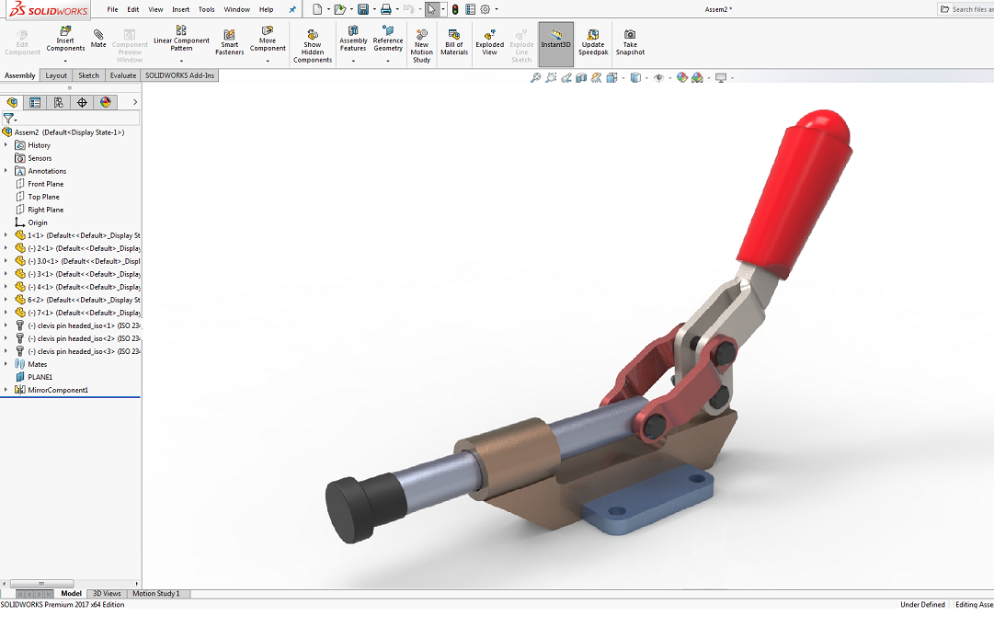This screenshot has height=627, width=994.
Task: Open the PropertyManager tab icon
Action: [35, 102]
